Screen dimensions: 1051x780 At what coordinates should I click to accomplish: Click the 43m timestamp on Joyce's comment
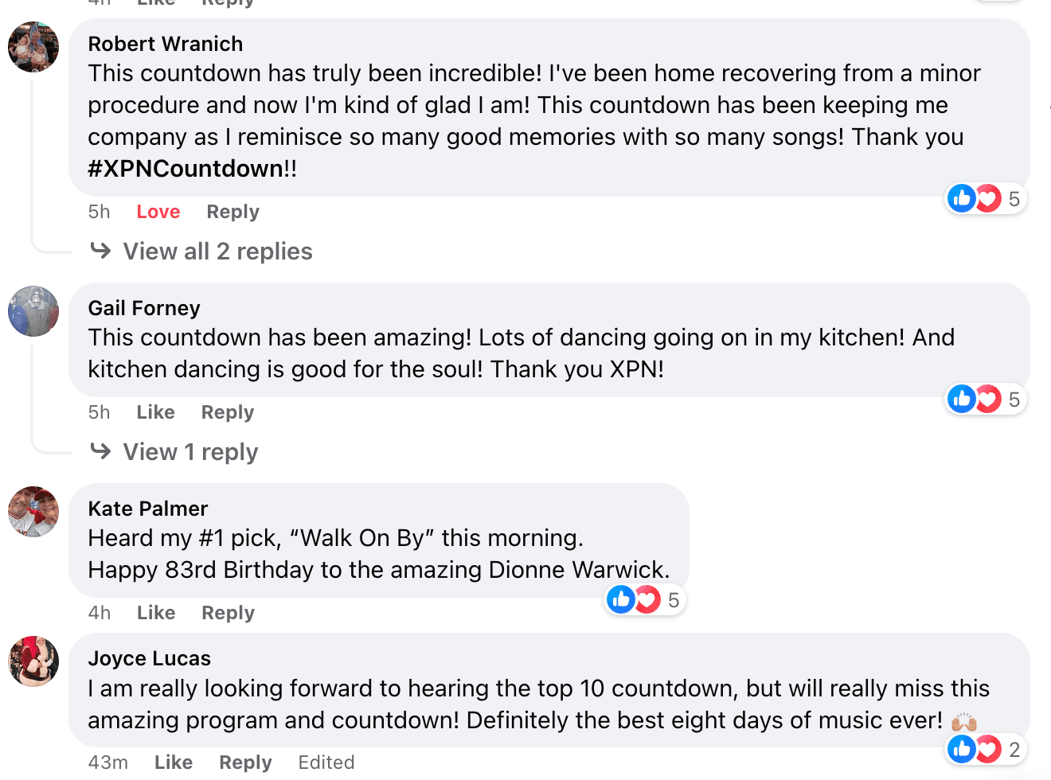[x=107, y=762]
